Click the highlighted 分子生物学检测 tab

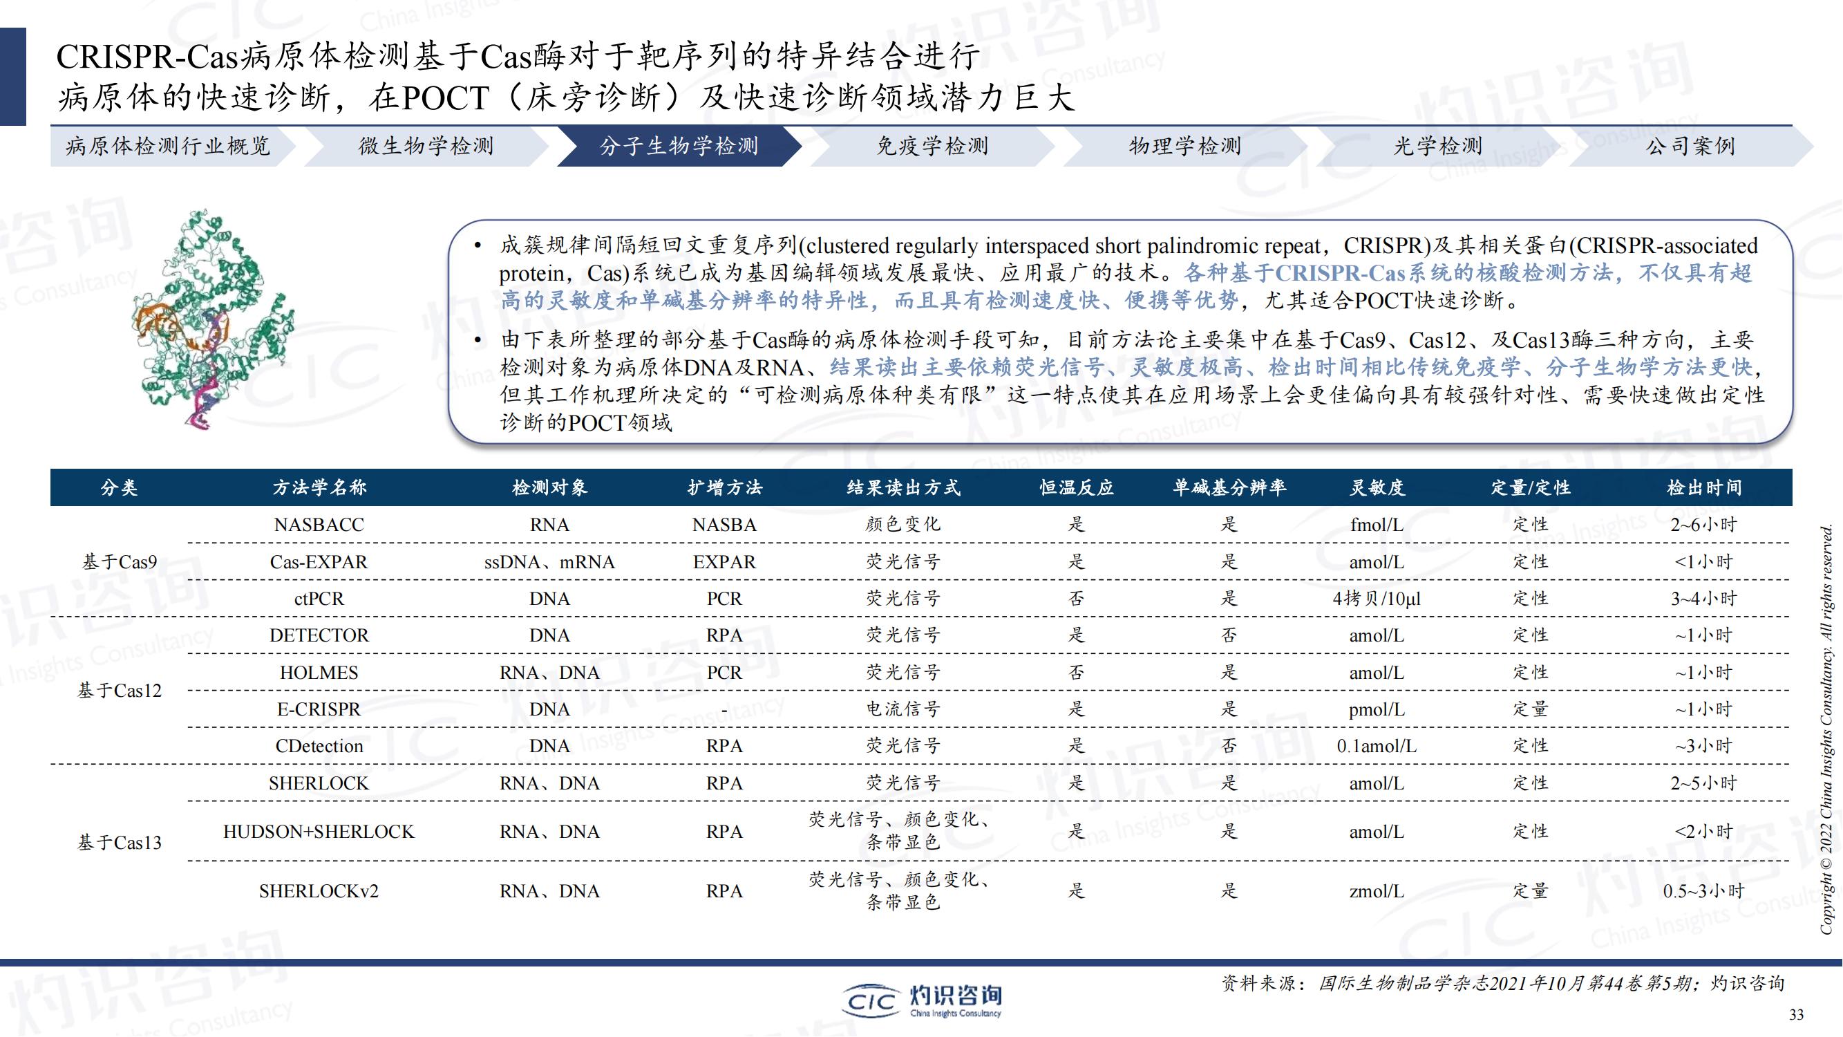679,147
